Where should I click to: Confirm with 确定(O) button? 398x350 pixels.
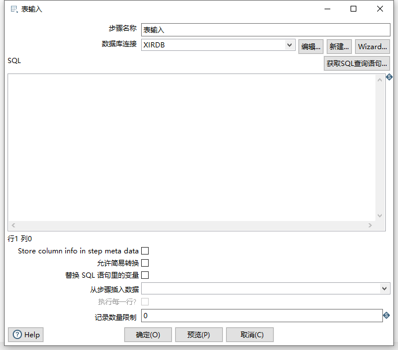[x=148, y=335]
